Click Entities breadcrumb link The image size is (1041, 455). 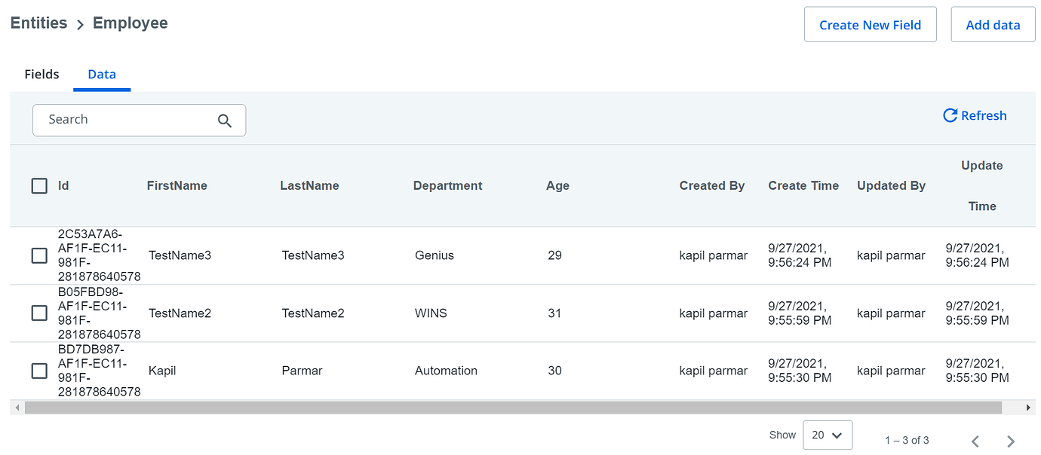coord(38,23)
